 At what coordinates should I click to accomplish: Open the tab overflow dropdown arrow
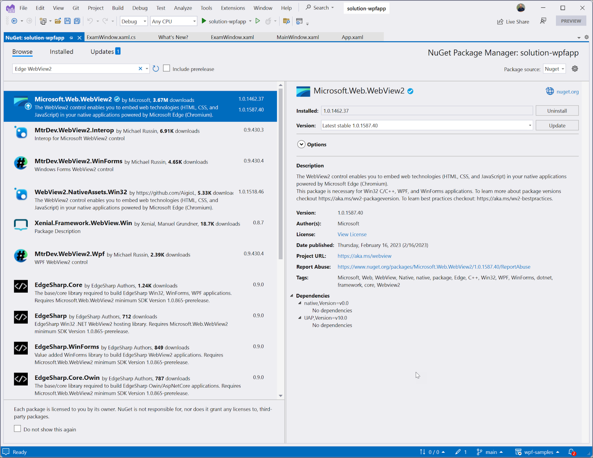[x=579, y=37]
